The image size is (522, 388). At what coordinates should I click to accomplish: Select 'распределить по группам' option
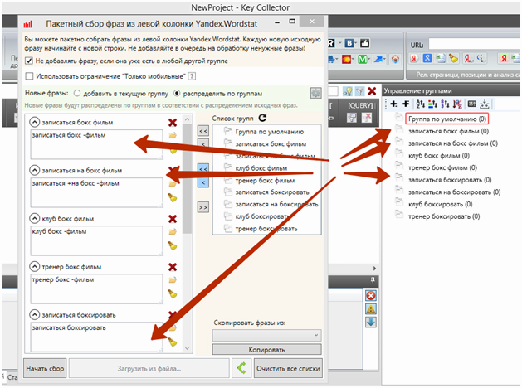point(177,94)
